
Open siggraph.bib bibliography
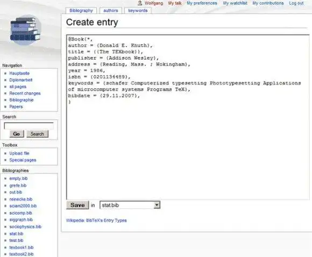pyautogui.click(x=21, y=219)
